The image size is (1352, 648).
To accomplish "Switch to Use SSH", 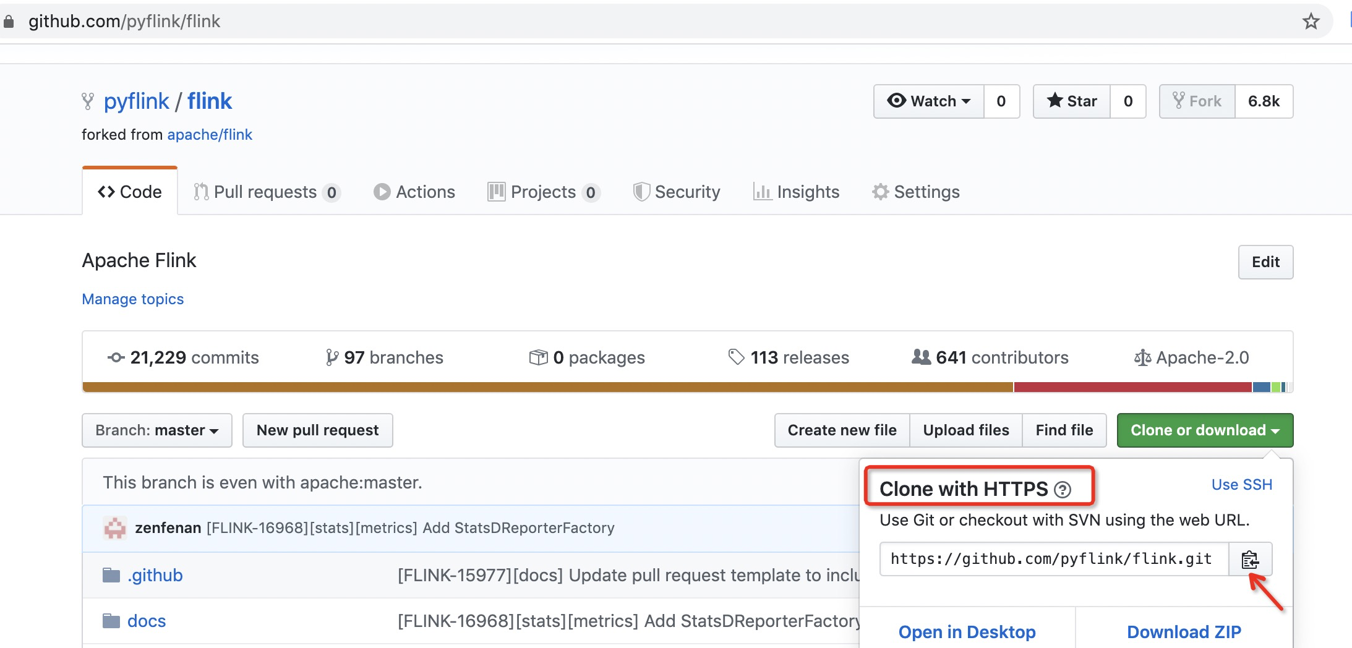I will 1242,485.
